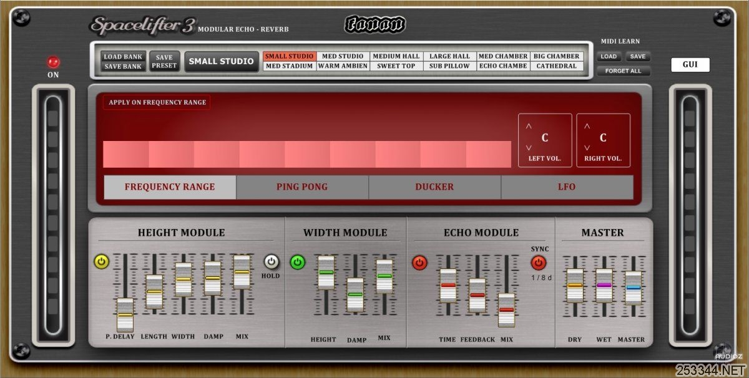Click the first frequency range band block
Image resolution: width=749 pixels, height=378 pixels.
click(125, 154)
